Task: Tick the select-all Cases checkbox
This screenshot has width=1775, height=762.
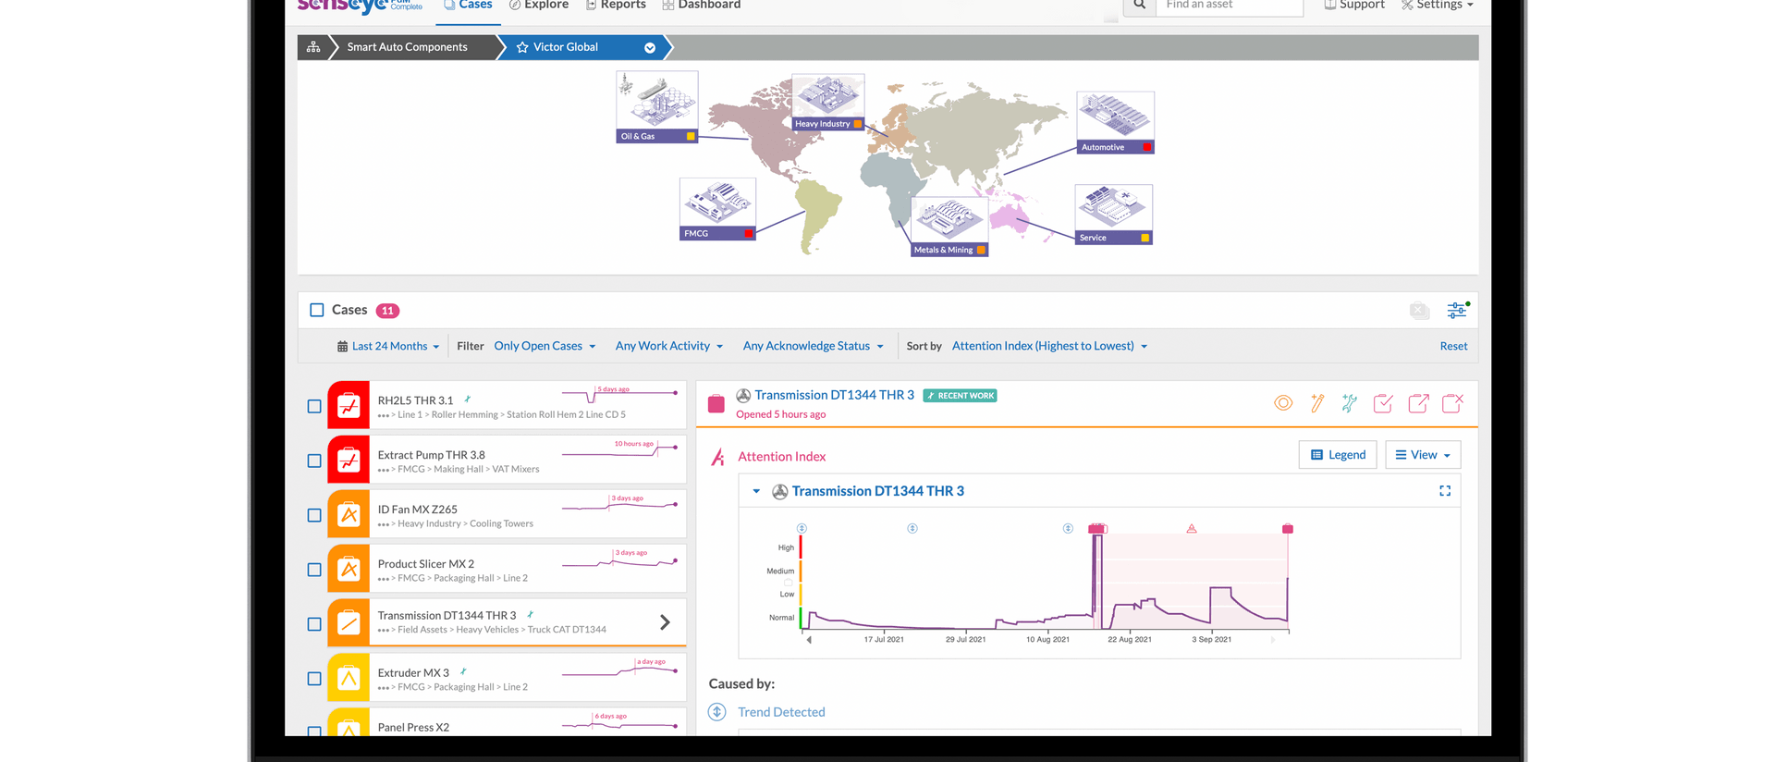Action: click(317, 311)
